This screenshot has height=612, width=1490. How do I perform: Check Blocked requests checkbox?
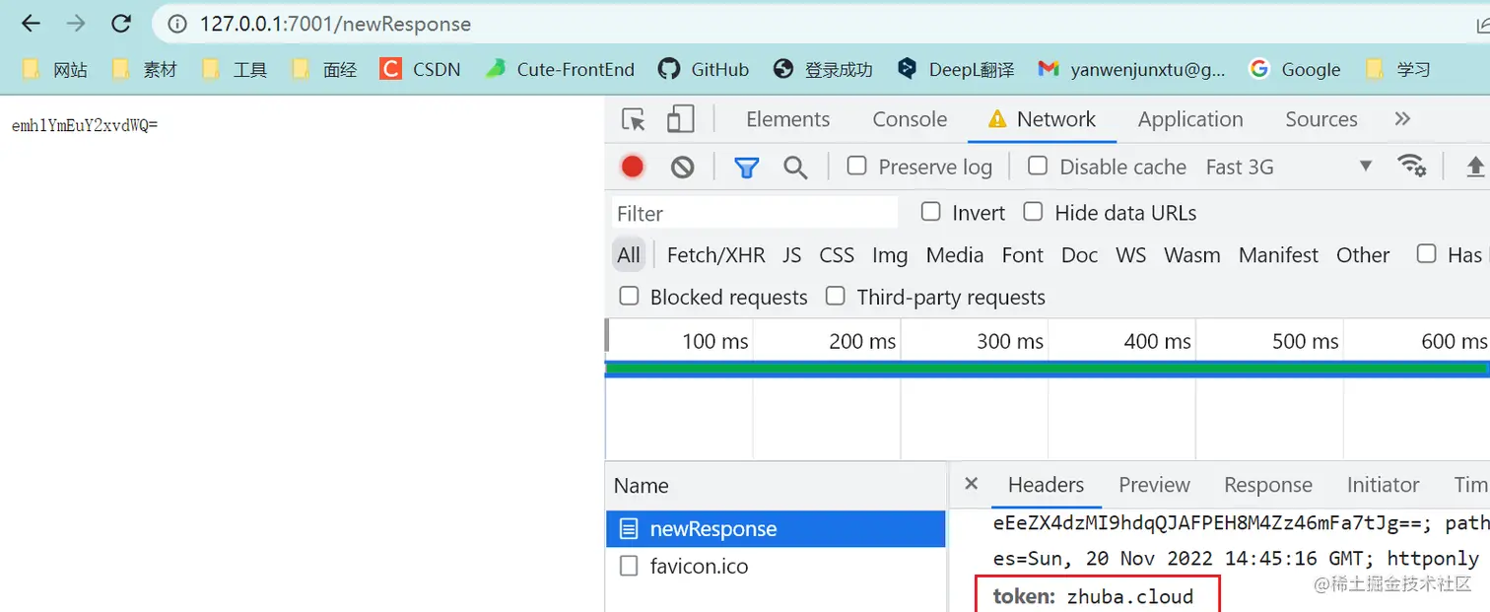click(x=629, y=296)
